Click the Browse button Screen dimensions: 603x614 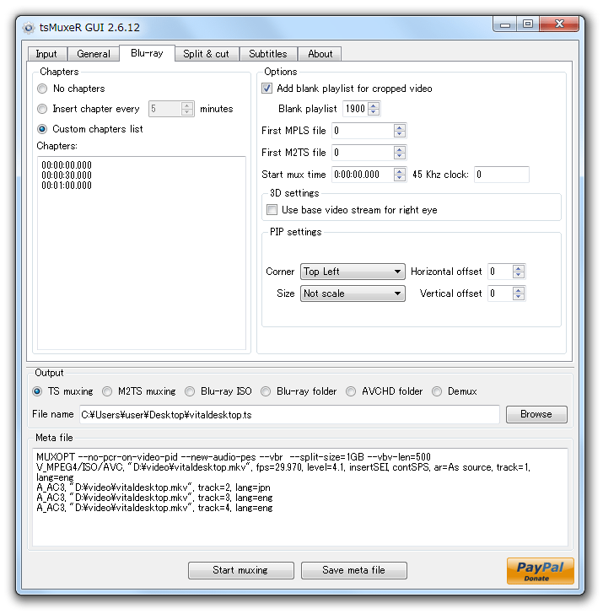(x=536, y=414)
